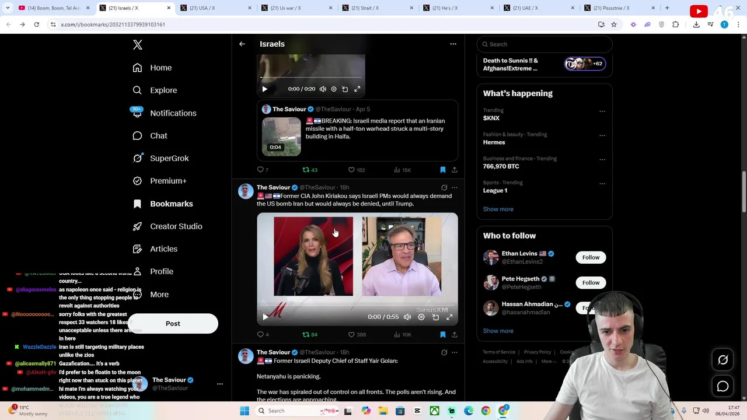Repost the post with 84 reposts
Image resolution: width=747 pixels, height=420 pixels.
(309, 334)
